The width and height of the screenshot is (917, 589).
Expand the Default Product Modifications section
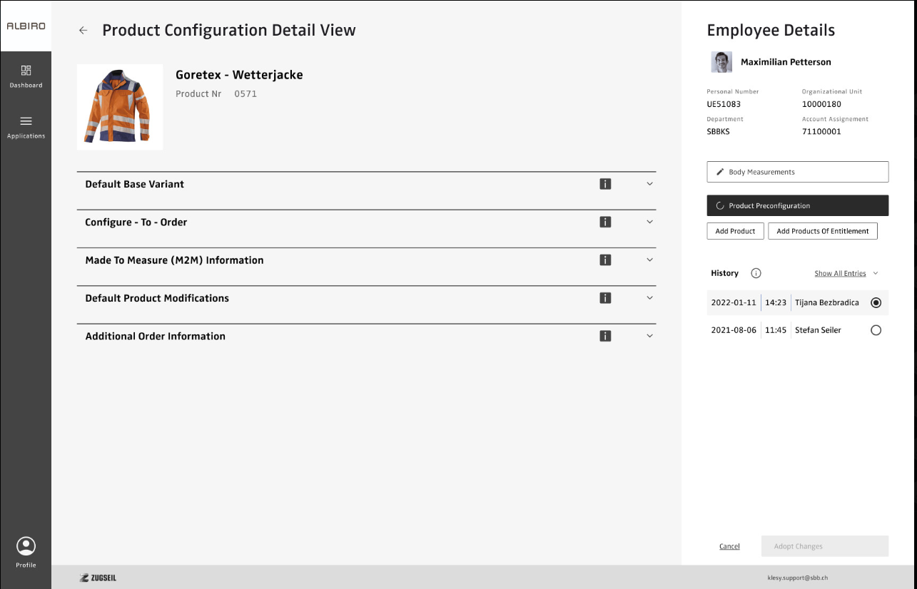click(649, 298)
